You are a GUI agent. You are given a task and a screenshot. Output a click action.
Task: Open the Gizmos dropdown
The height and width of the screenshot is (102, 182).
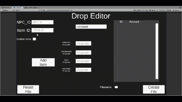click(177, 10)
